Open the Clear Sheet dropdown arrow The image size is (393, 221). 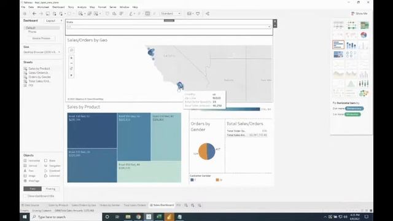click(100, 14)
